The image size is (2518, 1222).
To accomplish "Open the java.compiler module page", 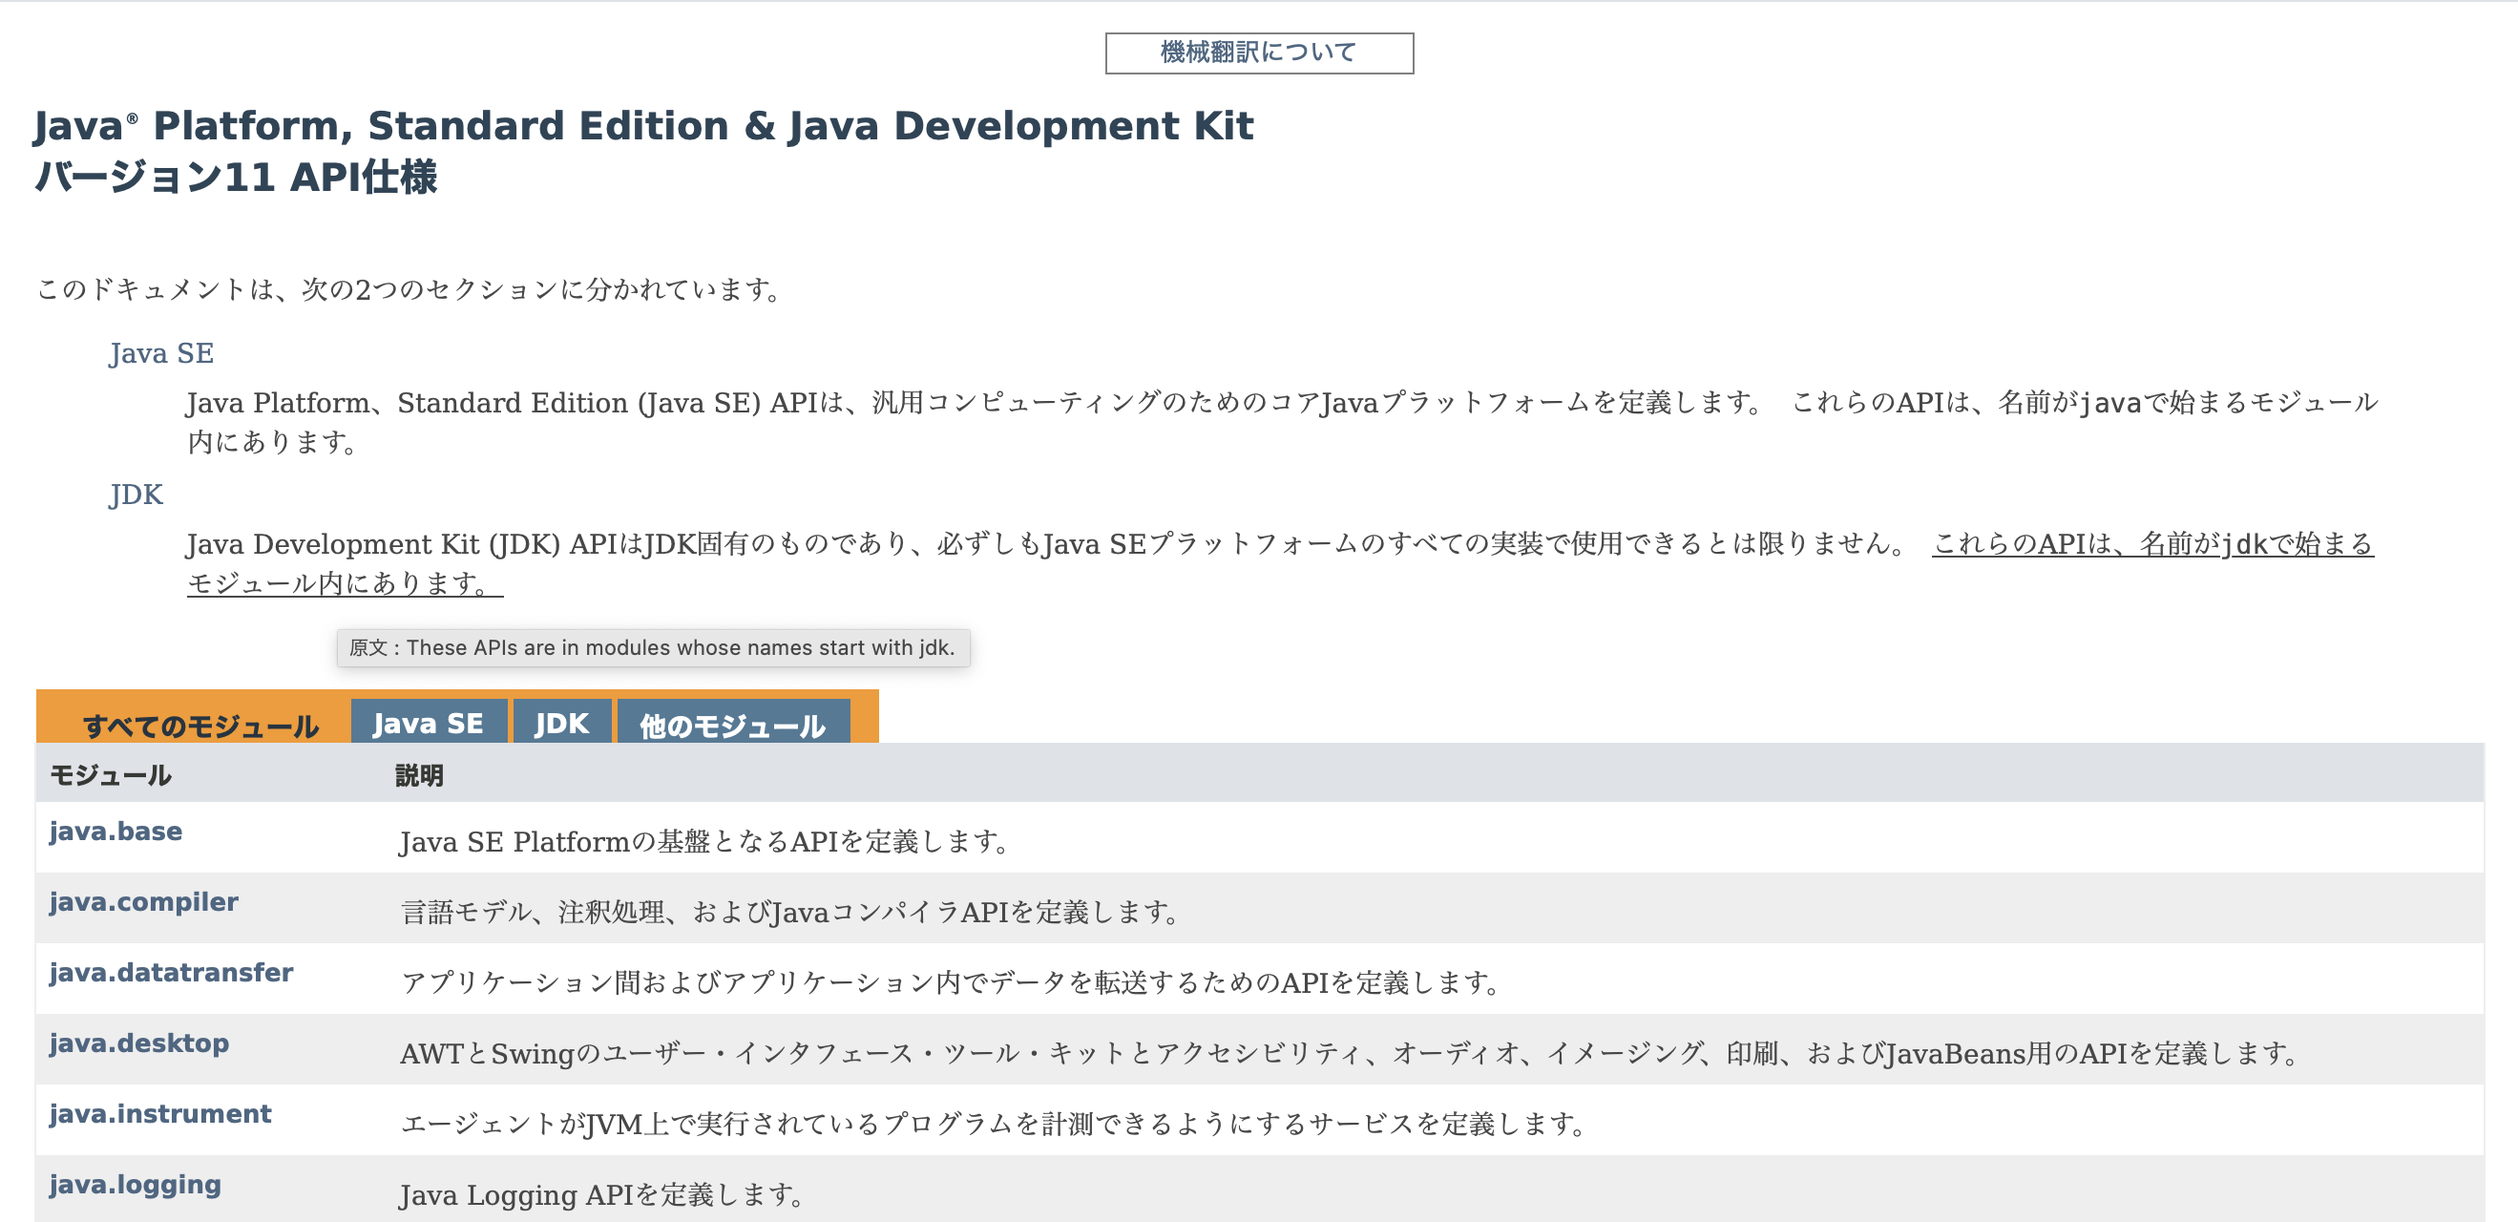I will pyautogui.click(x=143, y=901).
